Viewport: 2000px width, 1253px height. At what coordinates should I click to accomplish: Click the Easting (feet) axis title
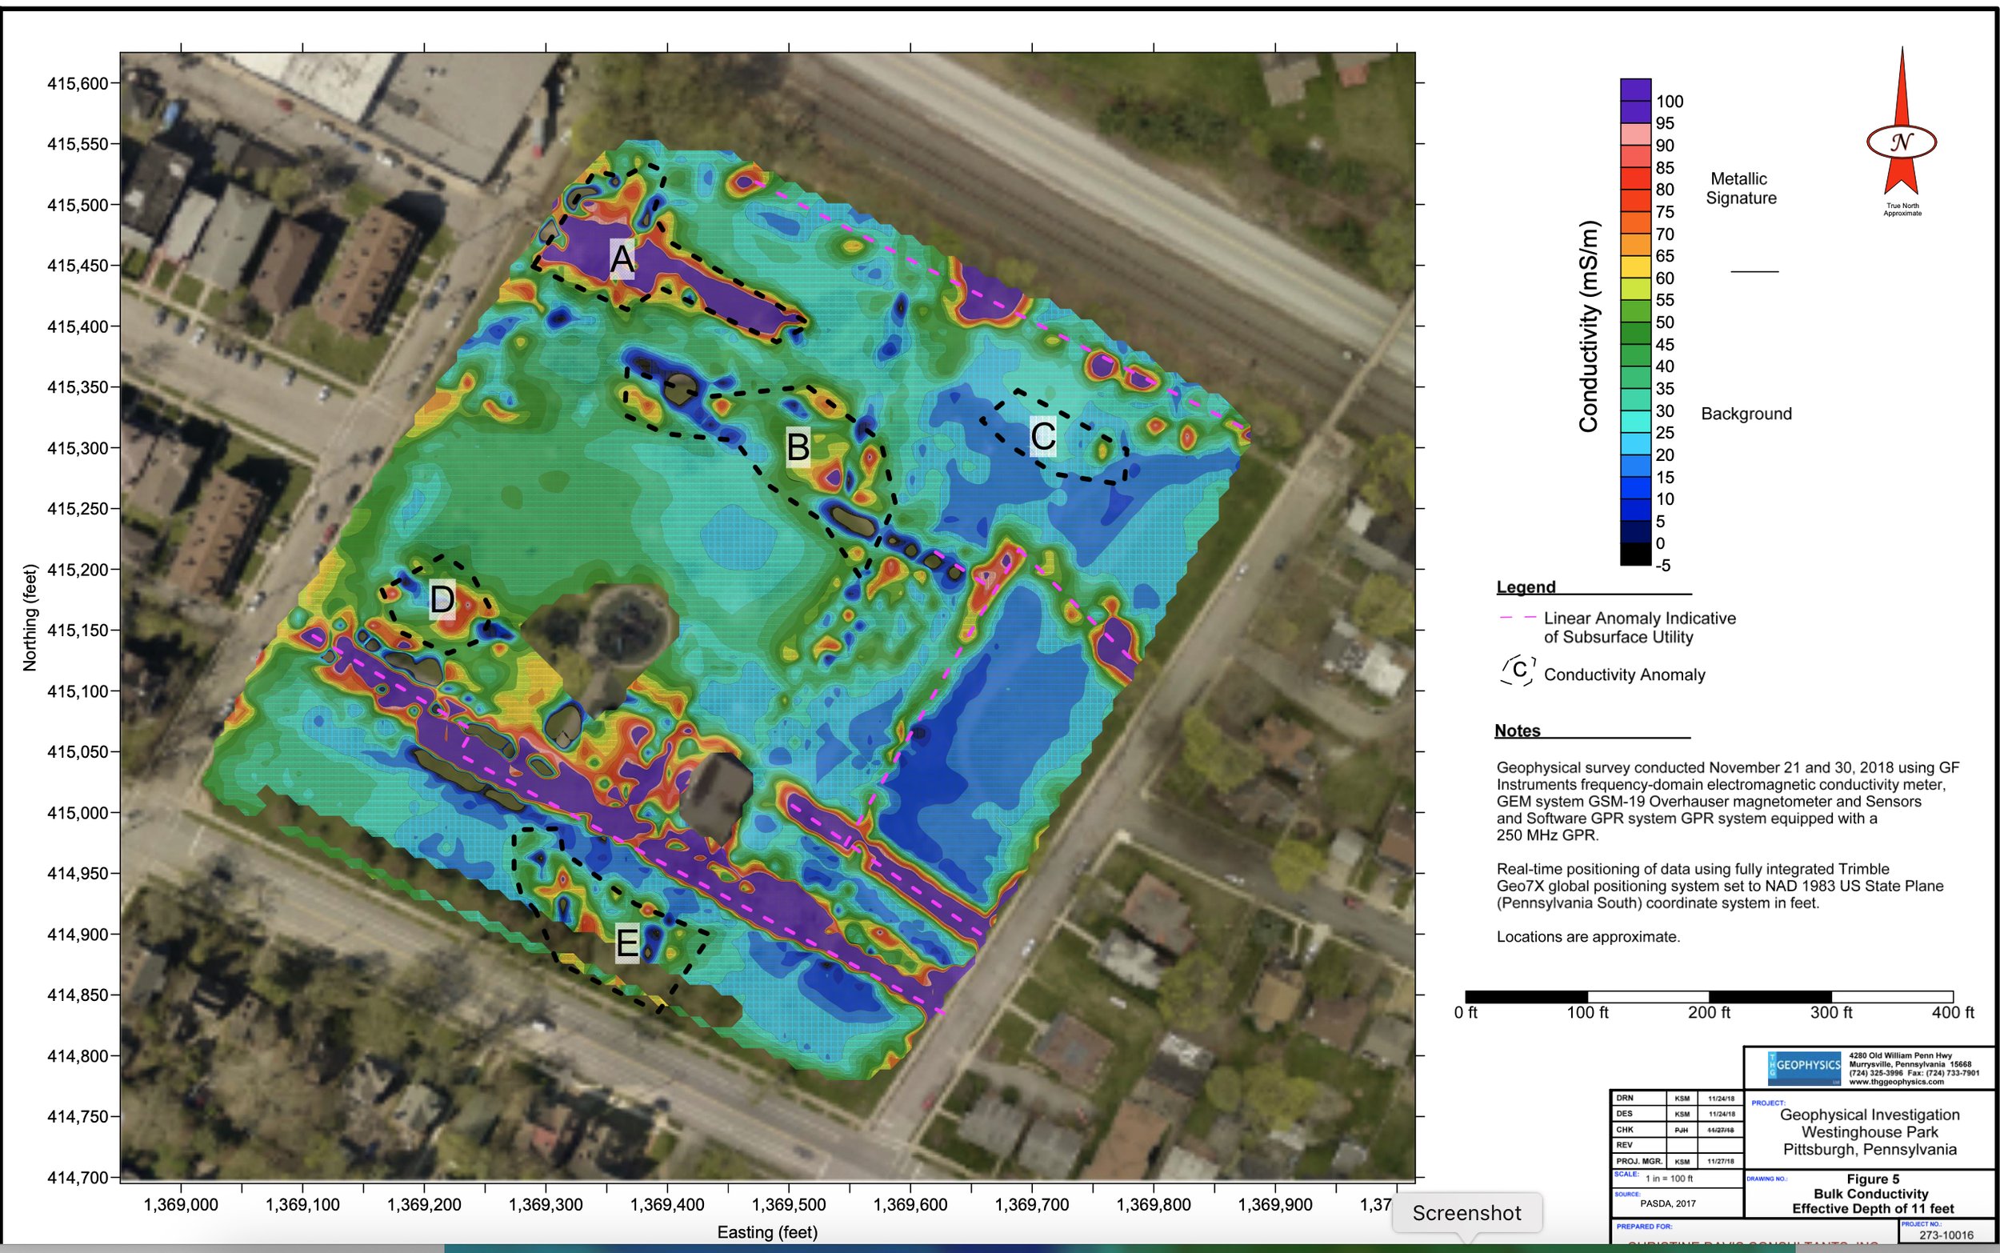point(766,1232)
